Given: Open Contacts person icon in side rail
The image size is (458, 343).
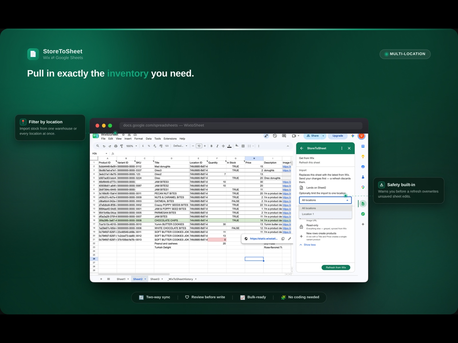Looking at the screenshot, I should coord(363,177).
